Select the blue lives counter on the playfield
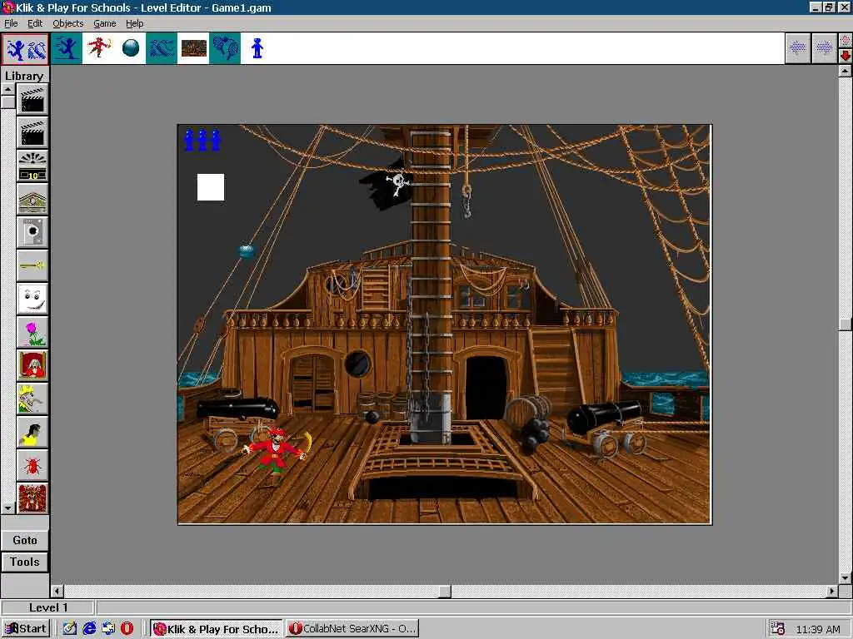The width and height of the screenshot is (853, 639). 202,140
